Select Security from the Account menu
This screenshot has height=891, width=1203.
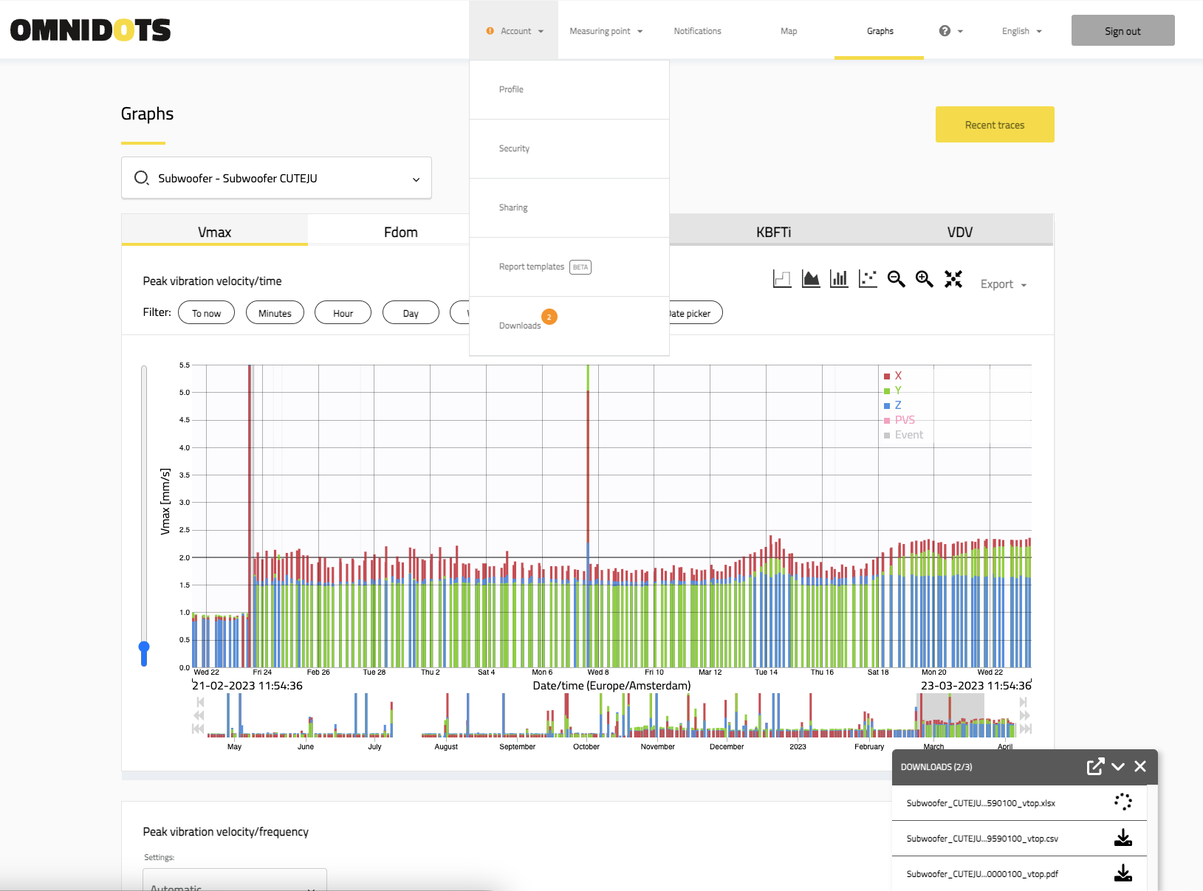514,148
